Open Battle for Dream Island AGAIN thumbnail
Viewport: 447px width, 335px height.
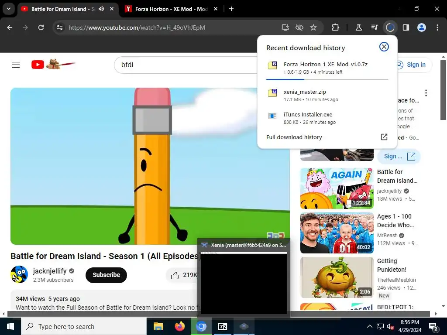(x=337, y=188)
